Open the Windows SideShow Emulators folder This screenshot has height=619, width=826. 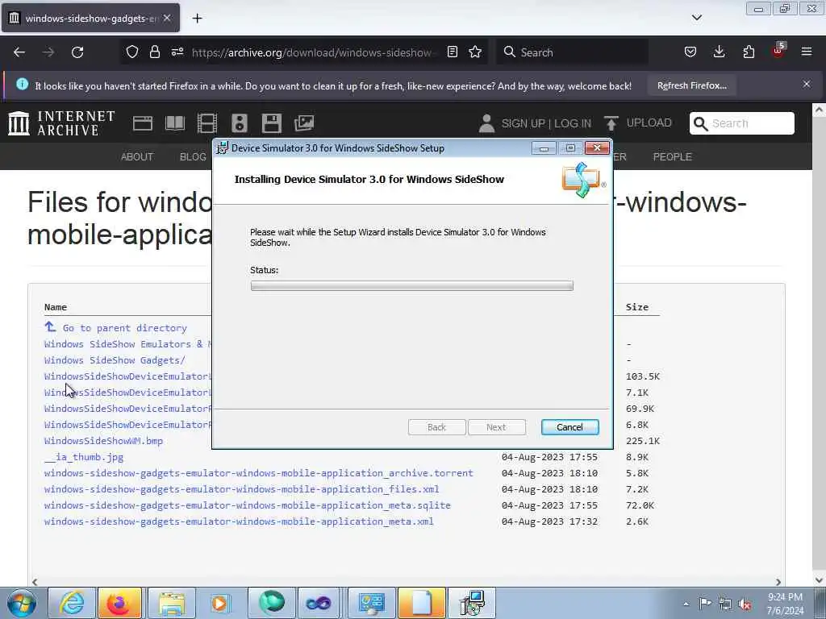(127, 344)
